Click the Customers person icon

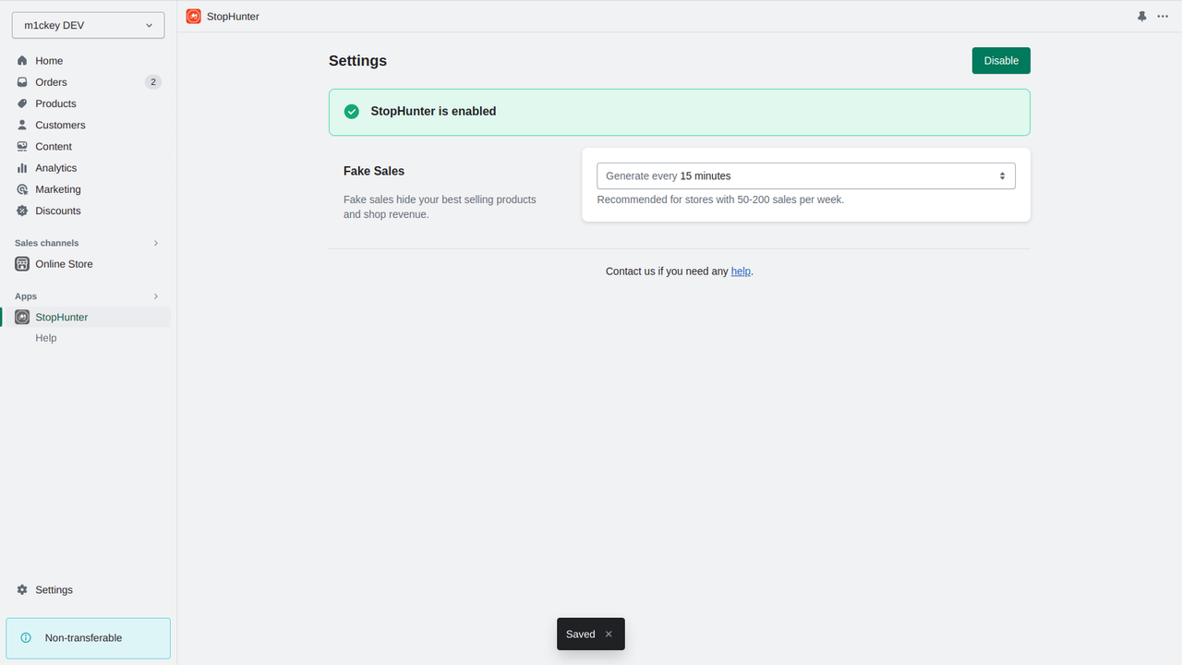click(x=22, y=125)
